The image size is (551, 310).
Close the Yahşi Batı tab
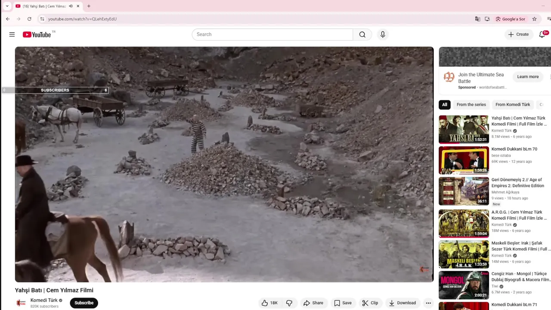coord(78,6)
